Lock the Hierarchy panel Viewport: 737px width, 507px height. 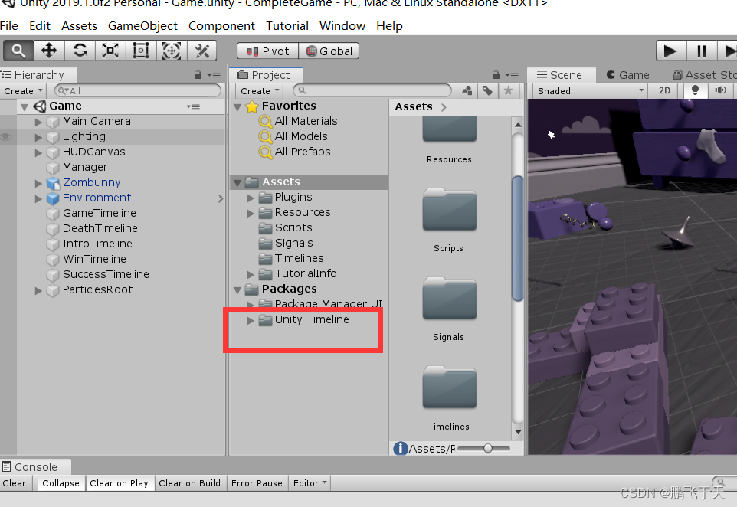point(198,75)
